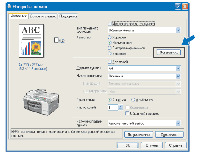Enable Медленно сохнущая бумага checkbox
Screen dimensions: 199x153
(x=109, y=24)
